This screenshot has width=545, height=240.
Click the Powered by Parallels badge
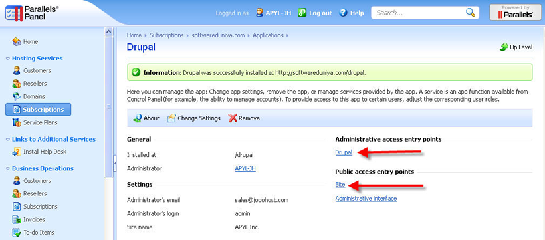click(516, 12)
